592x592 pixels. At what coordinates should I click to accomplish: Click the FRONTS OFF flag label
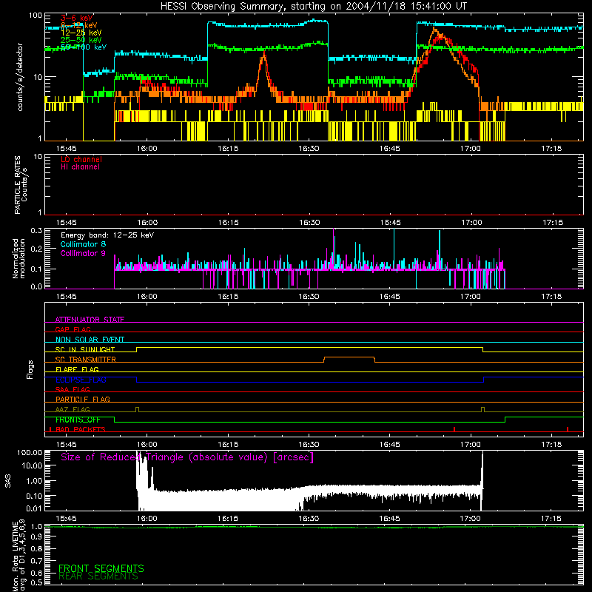pos(78,420)
